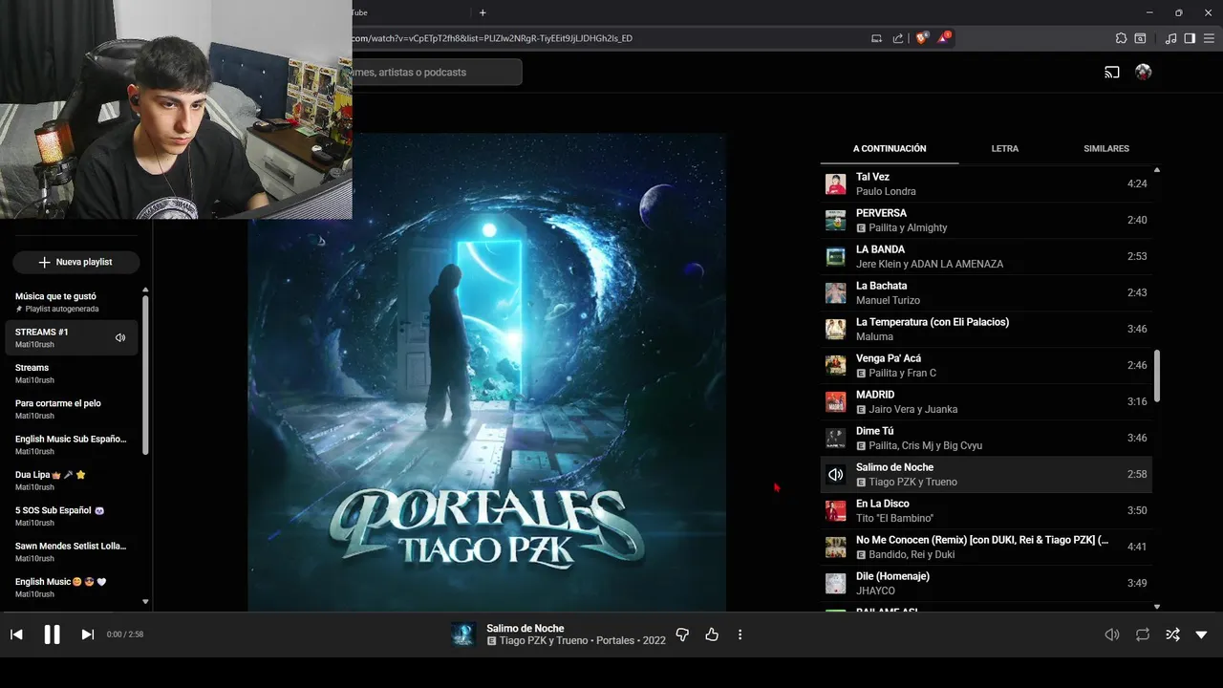Screen dimensions: 1223x688
Task: Click the install app icon in address bar
Action: coord(876,38)
